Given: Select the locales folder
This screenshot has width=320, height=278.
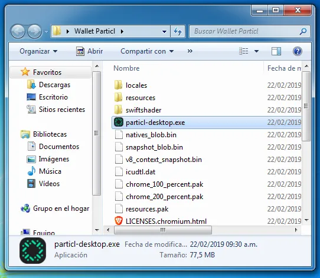Looking at the screenshot, I should coord(136,85).
